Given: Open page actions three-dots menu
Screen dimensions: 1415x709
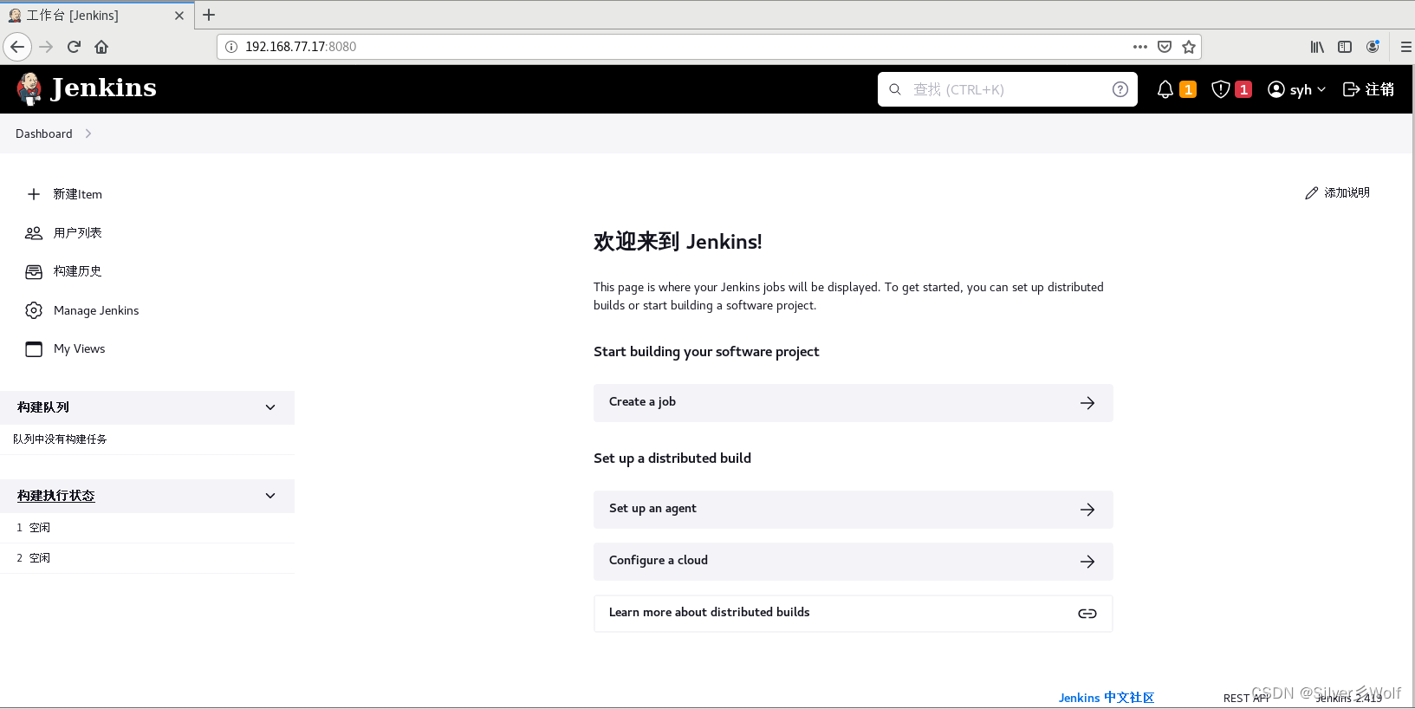Looking at the screenshot, I should tap(1140, 47).
